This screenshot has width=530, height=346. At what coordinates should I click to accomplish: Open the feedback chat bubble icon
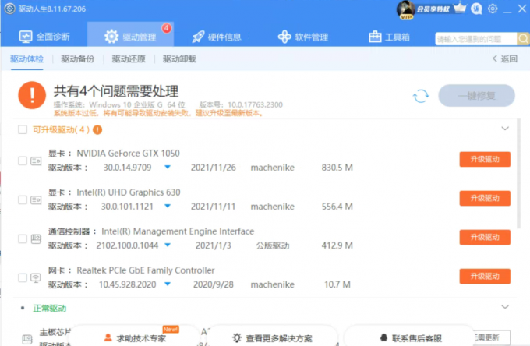click(476, 9)
